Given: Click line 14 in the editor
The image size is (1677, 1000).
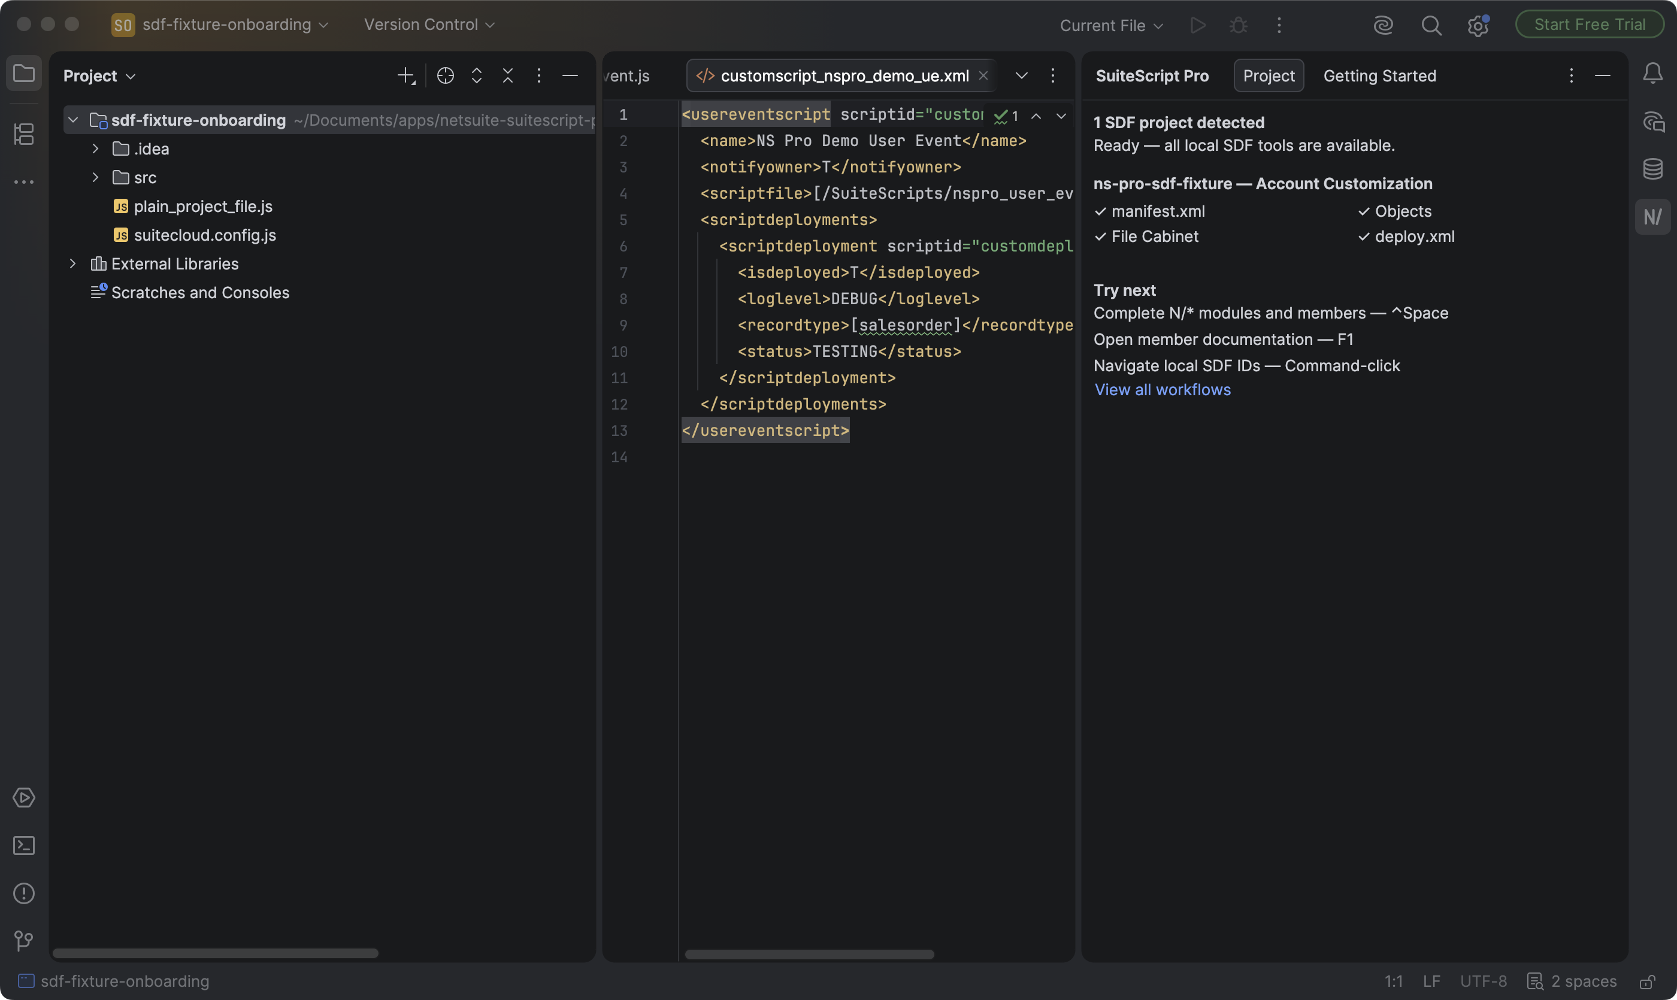Looking at the screenshot, I should pyautogui.click(x=876, y=457).
